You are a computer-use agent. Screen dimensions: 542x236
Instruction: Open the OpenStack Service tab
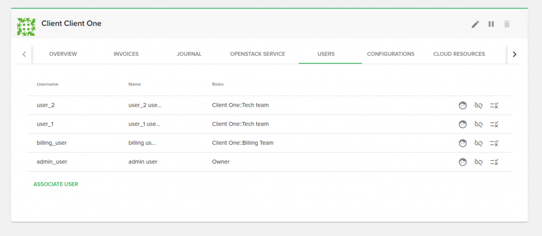pos(258,54)
